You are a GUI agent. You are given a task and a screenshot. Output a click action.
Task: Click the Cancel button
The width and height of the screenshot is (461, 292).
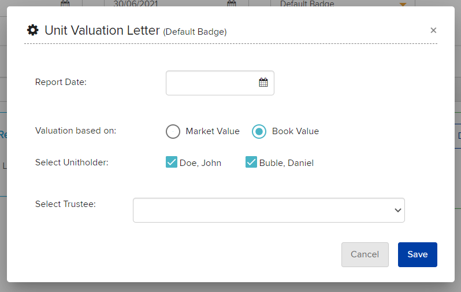pyautogui.click(x=365, y=254)
